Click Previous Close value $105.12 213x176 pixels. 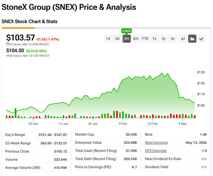pyautogui.click(x=61, y=151)
